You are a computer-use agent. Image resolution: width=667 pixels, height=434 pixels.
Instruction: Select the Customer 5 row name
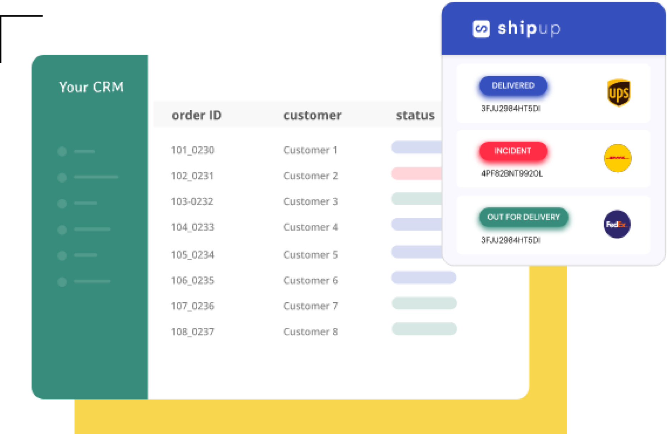(x=310, y=255)
